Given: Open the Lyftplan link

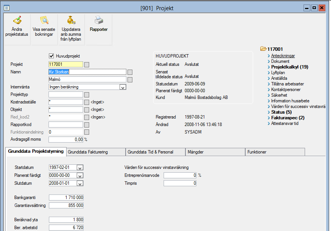Looking at the screenshot, I should click(278, 73).
